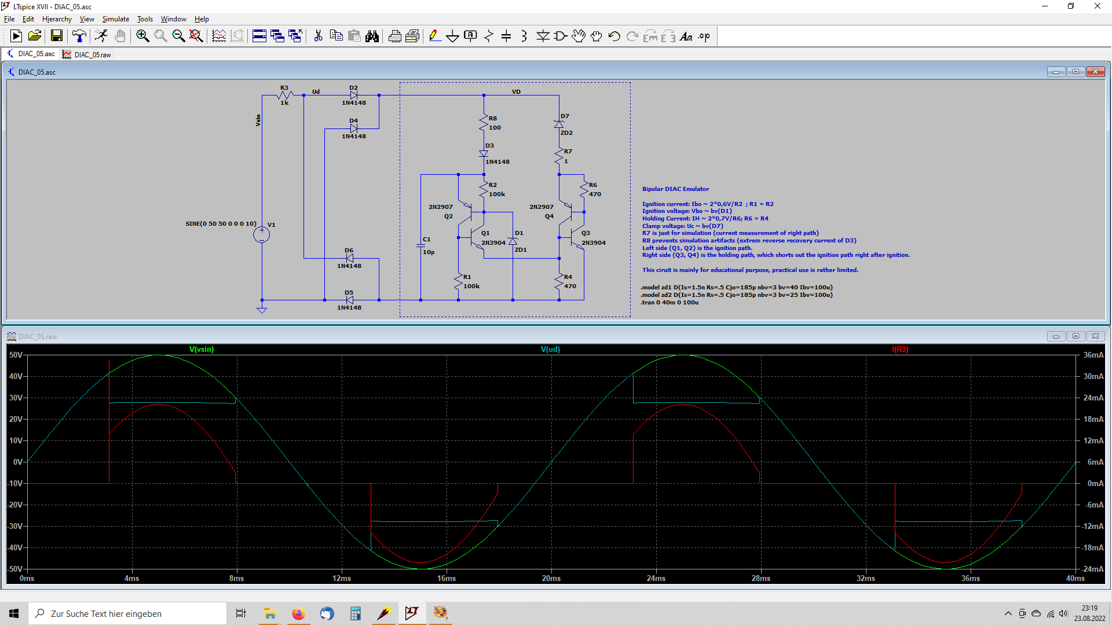Select the V(vsin) trace label
The height and width of the screenshot is (625, 1112).
[202, 349]
